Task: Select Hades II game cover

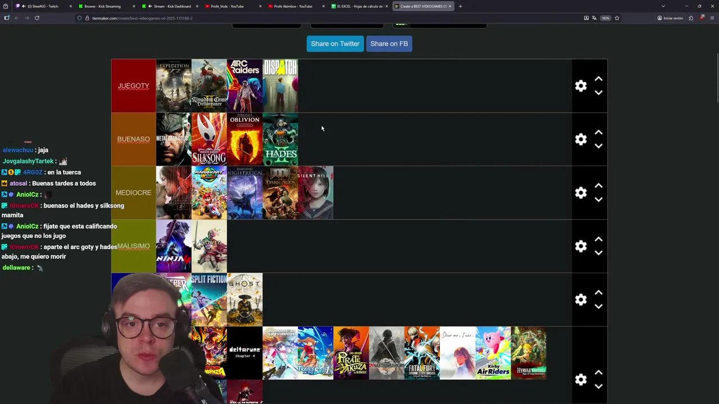Action: tap(280, 139)
